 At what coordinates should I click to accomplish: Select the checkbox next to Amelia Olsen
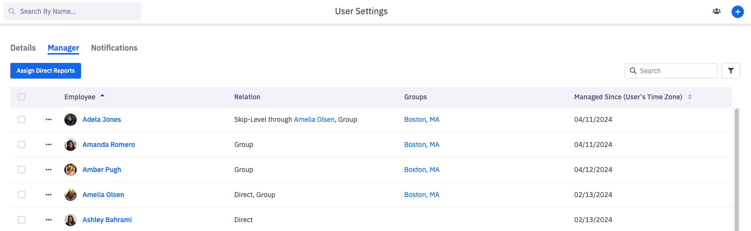(x=22, y=195)
